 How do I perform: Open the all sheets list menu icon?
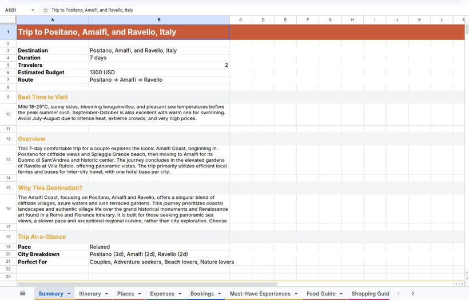click(22, 293)
